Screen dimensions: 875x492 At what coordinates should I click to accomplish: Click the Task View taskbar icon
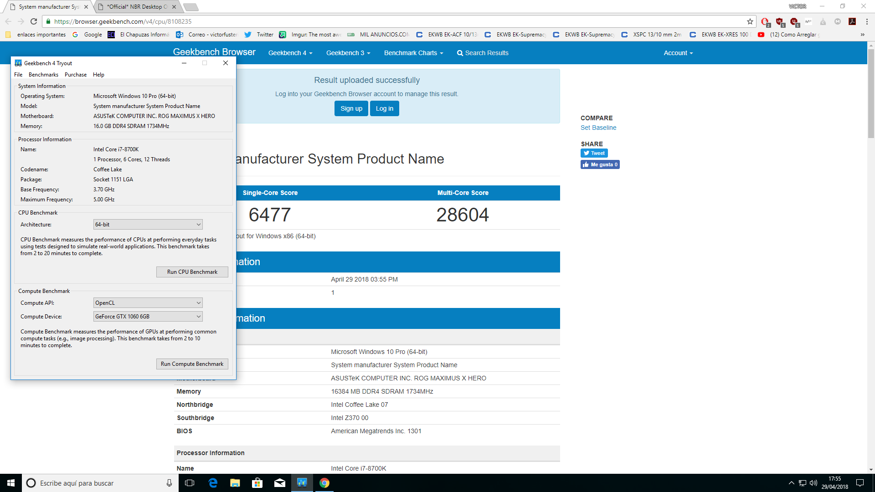coord(190,483)
